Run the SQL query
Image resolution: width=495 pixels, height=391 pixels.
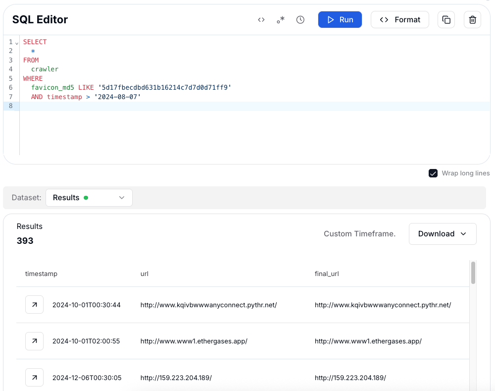(x=340, y=20)
